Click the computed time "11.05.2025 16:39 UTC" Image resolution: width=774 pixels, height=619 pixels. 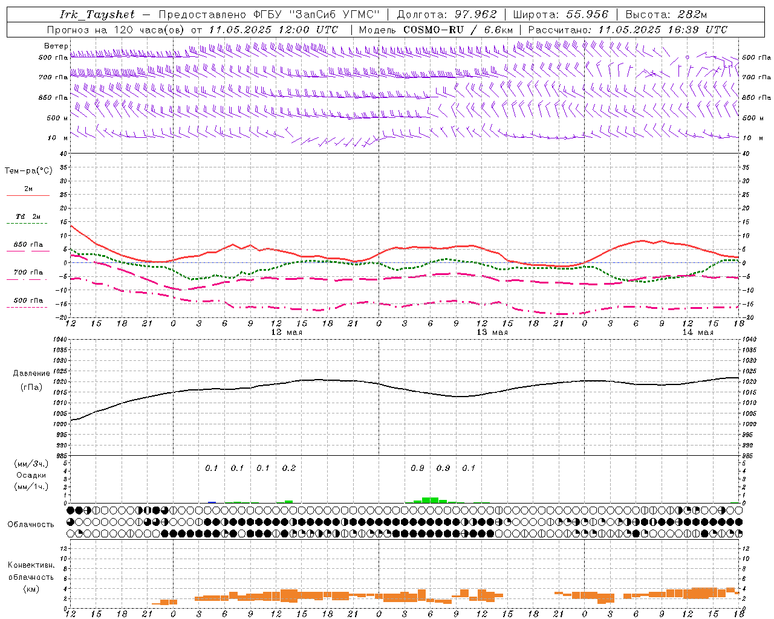click(663, 30)
